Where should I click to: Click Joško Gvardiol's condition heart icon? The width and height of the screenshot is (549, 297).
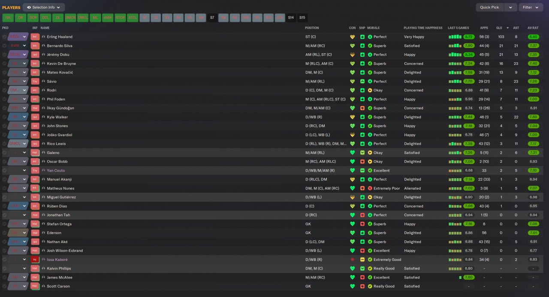[x=353, y=135]
